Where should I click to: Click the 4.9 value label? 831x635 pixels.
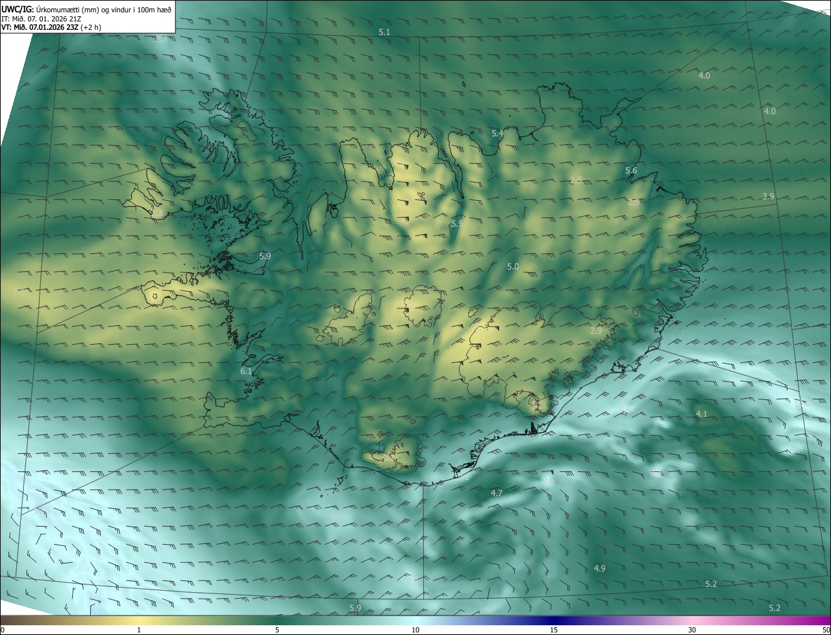point(600,569)
